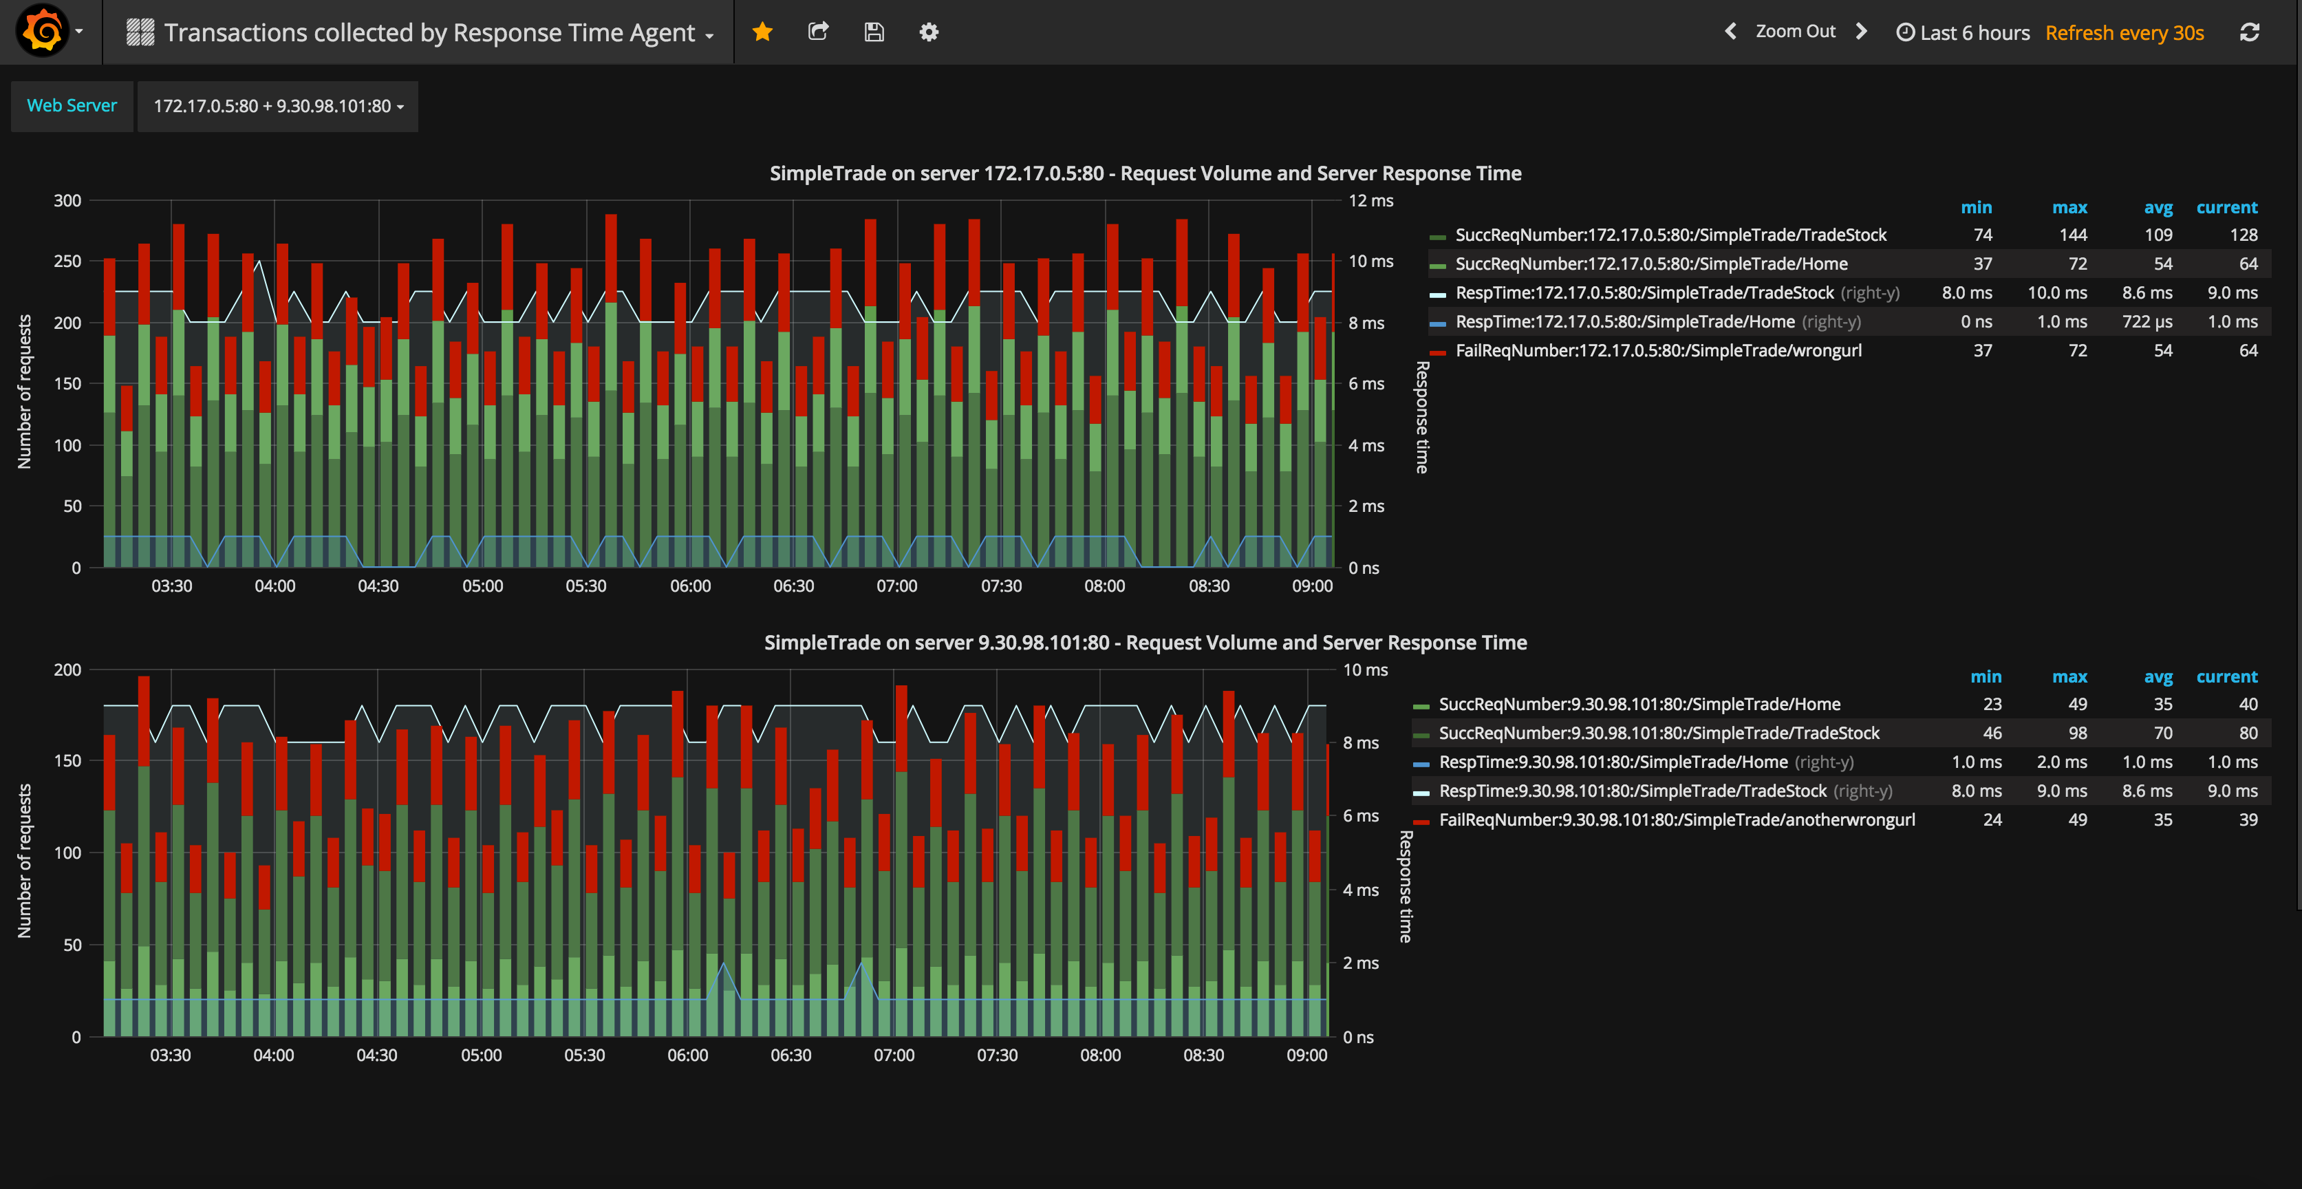Shift time range back with left arrow
2302x1189 pixels.
click(x=1730, y=31)
